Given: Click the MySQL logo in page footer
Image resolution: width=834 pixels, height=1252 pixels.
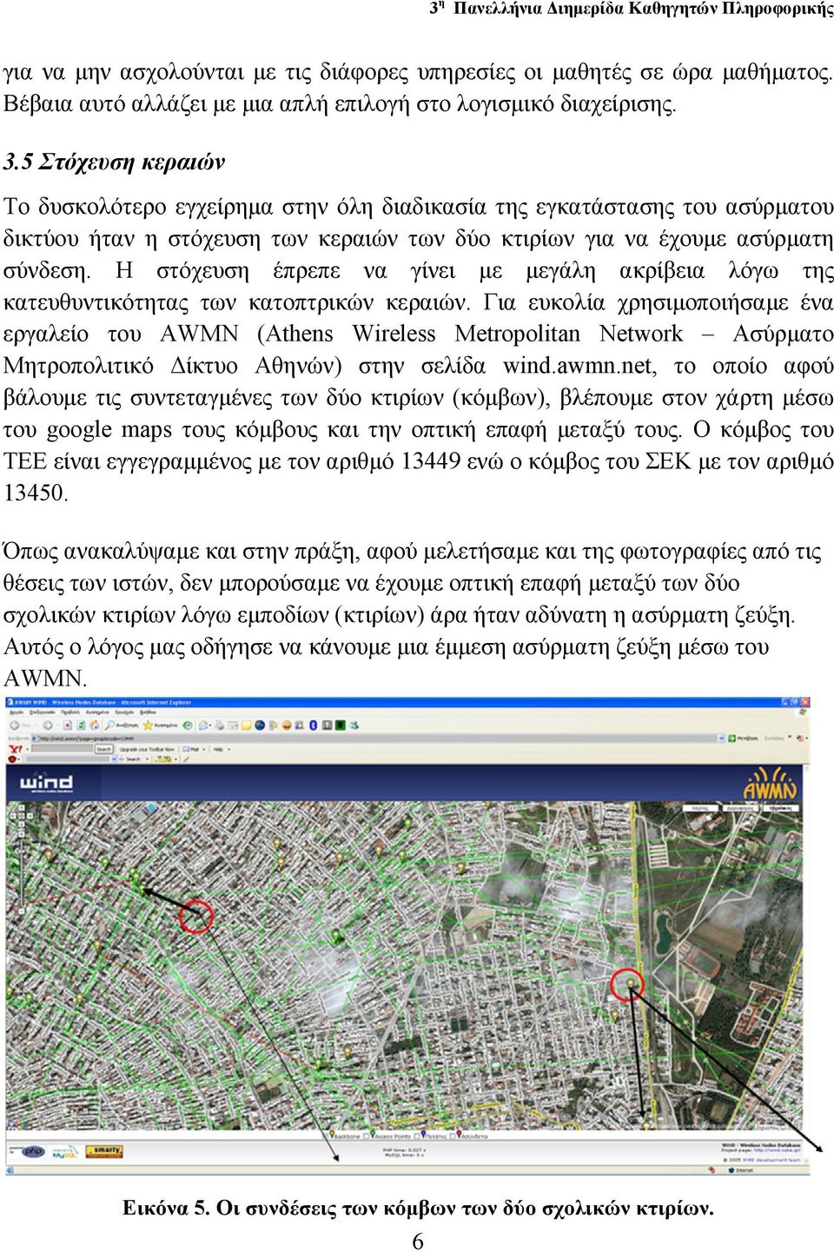Looking at the screenshot, I should point(64,1151).
